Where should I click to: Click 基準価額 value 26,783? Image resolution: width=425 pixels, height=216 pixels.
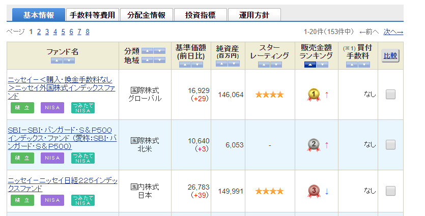(199, 187)
